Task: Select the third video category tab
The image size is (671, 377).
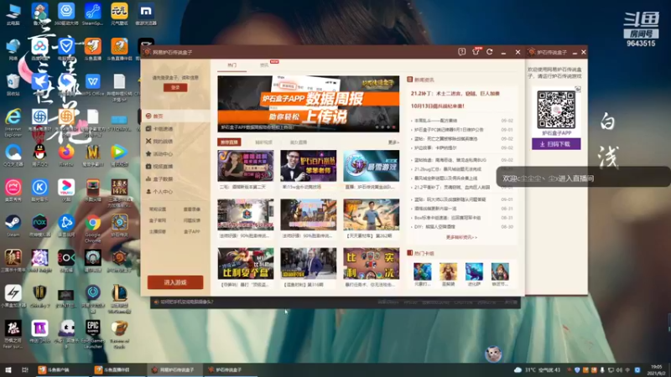Action: click(299, 142)
